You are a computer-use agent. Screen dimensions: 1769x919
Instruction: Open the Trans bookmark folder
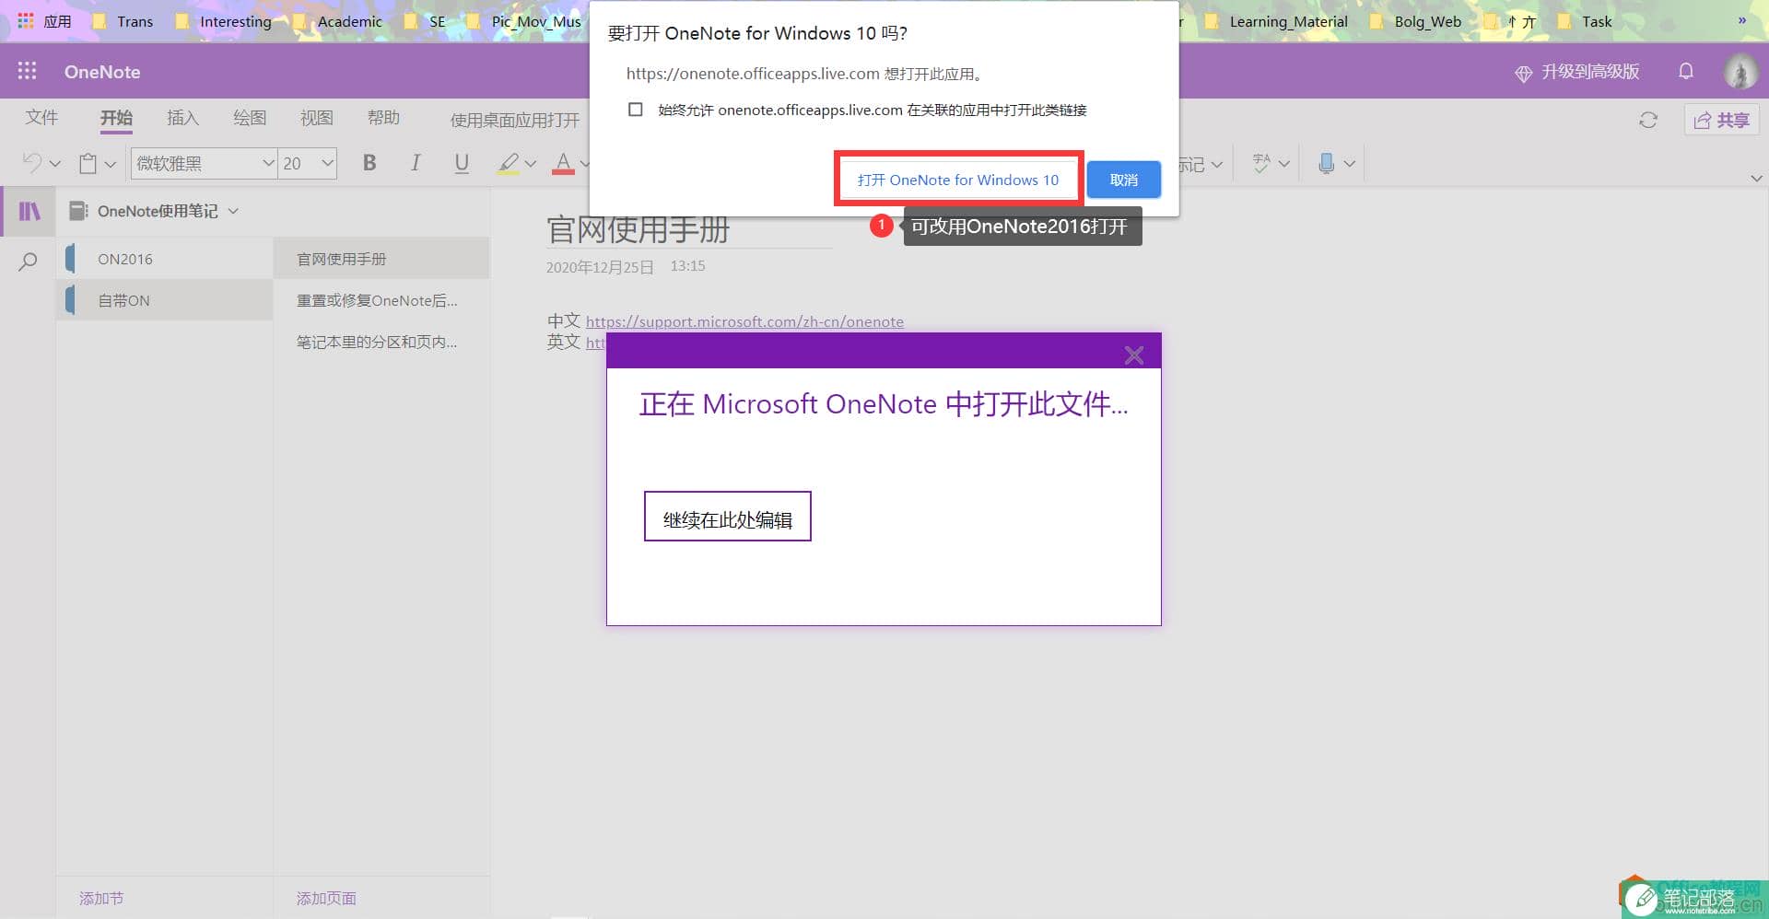(x=123, y=21)
